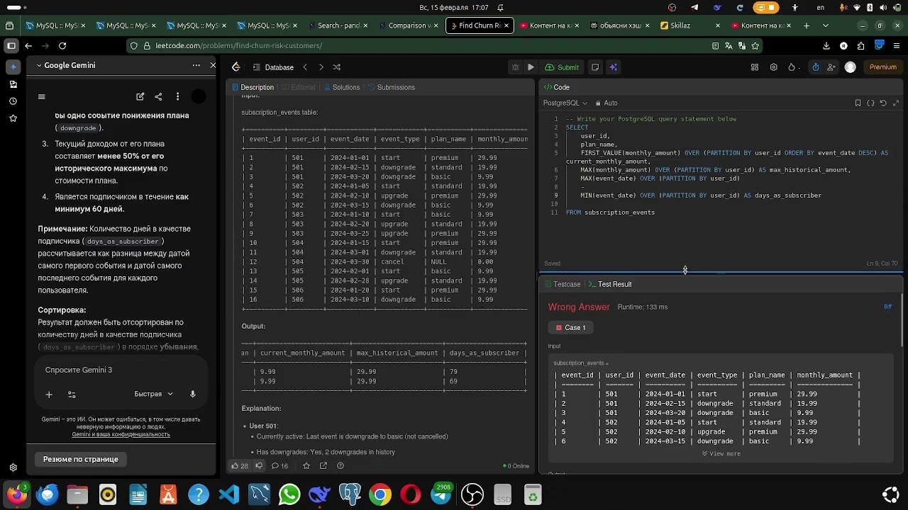Open the 16 comments icon

tap(280, 466)
